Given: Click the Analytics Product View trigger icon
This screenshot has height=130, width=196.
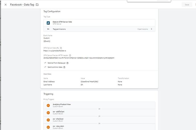Looking at the screenshot, I should point(48,105).
